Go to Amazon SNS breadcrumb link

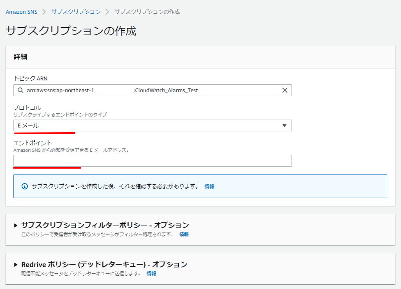22,12
